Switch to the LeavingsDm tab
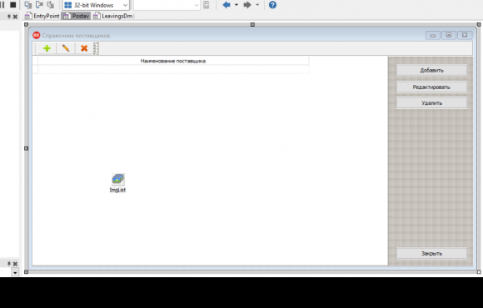Screen dimensions: 483x308 pos(113,16)
